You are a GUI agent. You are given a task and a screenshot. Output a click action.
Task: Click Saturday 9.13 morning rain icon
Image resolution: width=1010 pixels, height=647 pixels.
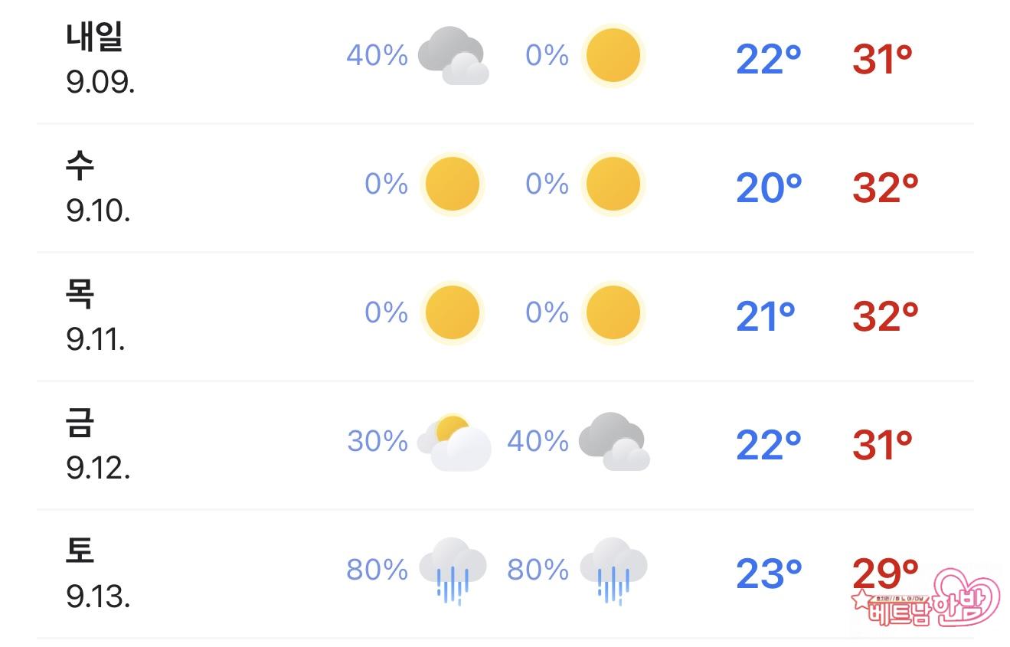[x=453, y=570]
